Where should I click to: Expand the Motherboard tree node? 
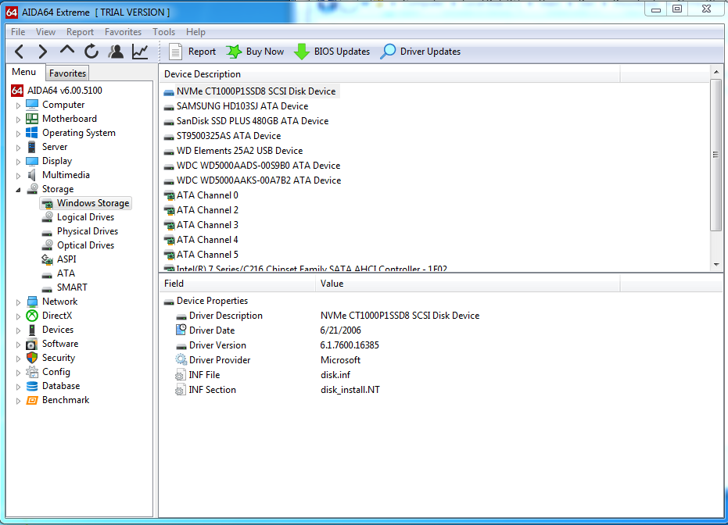(x=18, y=120)
